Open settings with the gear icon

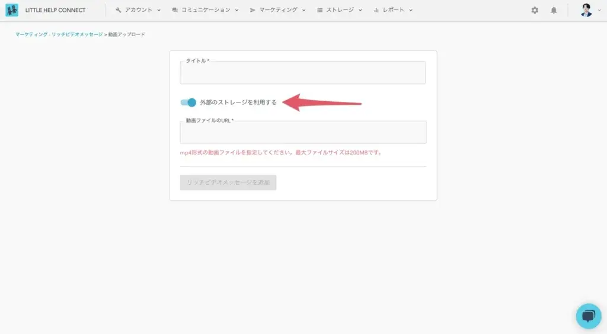pos(535,10)
